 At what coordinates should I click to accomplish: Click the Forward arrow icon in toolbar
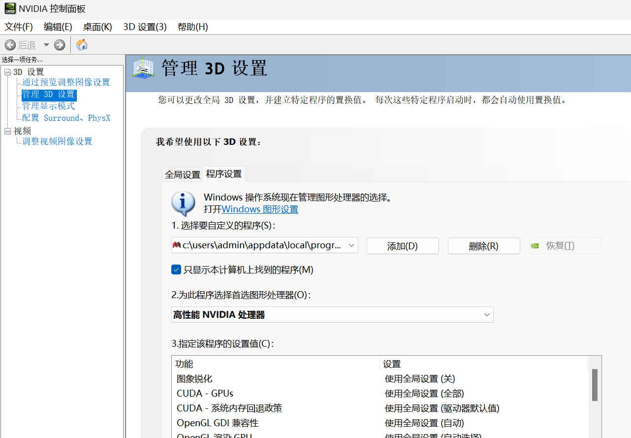click(60, 45)
